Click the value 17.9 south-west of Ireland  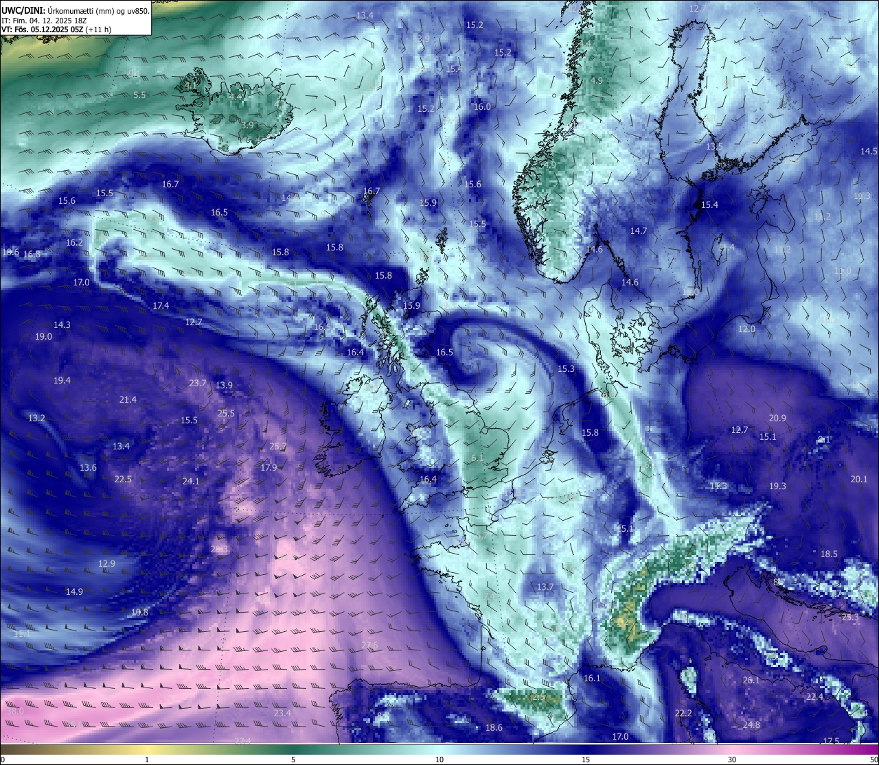269,468
